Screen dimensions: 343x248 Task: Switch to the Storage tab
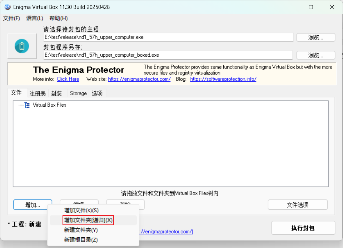point(78,93)
